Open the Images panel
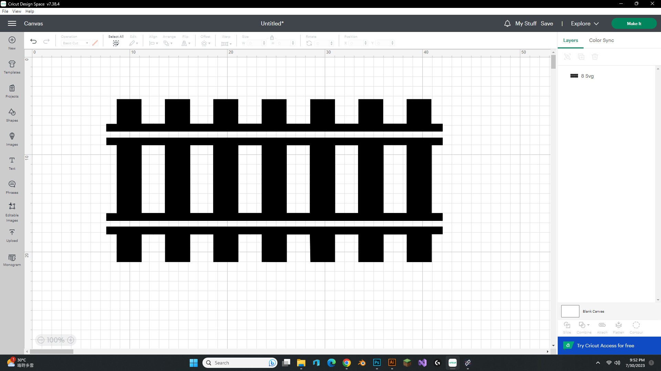This screenshot has width=661, height=371. pos(12,139)
